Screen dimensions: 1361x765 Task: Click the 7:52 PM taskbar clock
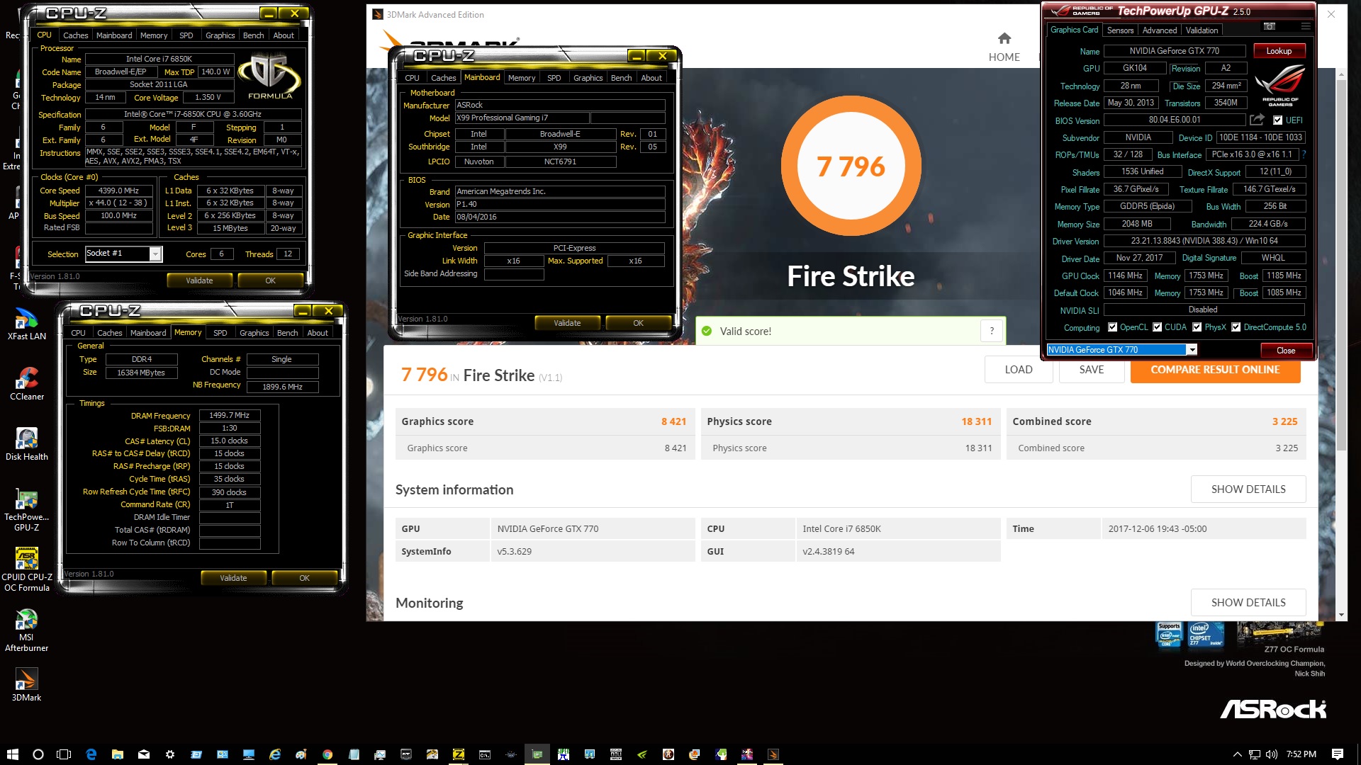[x=1301, y=754]
